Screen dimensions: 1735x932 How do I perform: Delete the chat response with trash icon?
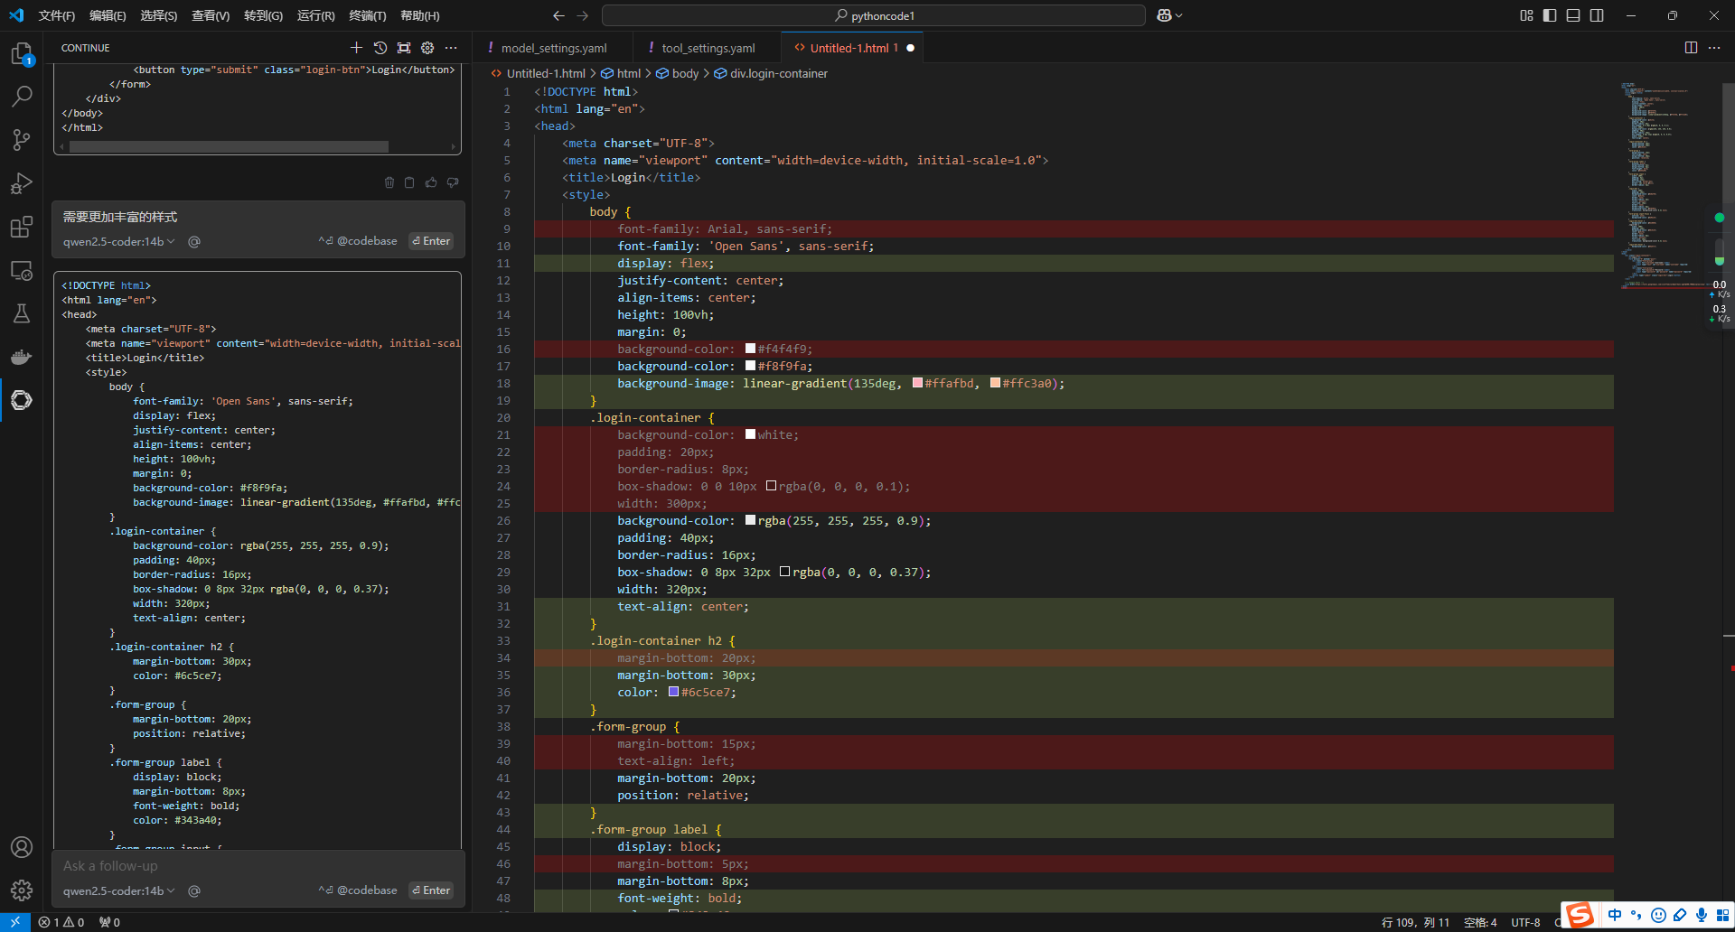(389, 182)
